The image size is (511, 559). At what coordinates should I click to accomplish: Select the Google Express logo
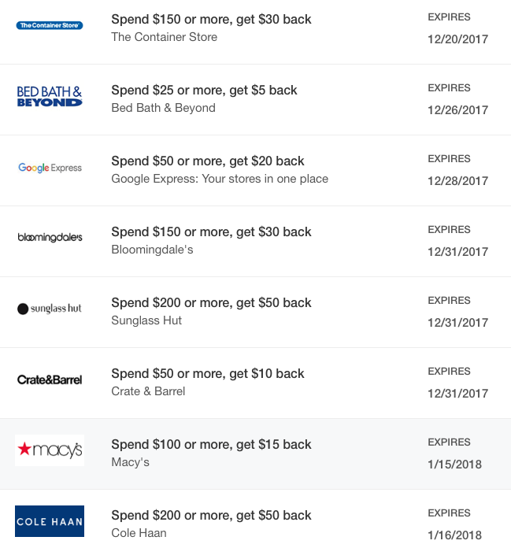tap(50, 168)
